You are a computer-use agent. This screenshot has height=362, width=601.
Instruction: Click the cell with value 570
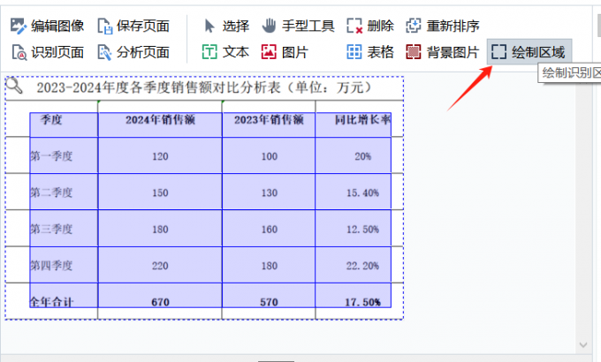(x=269, y=296)
